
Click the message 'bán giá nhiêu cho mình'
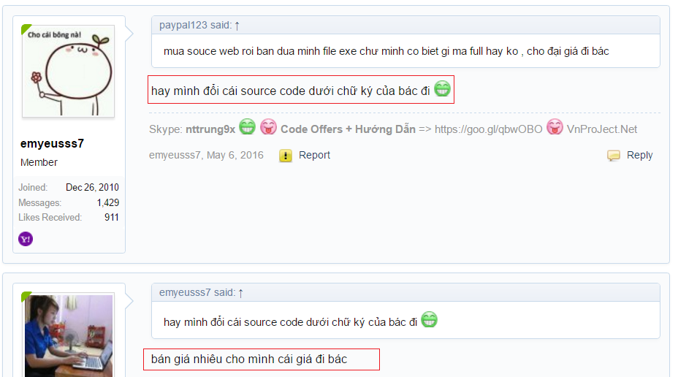tap(249, 359)
